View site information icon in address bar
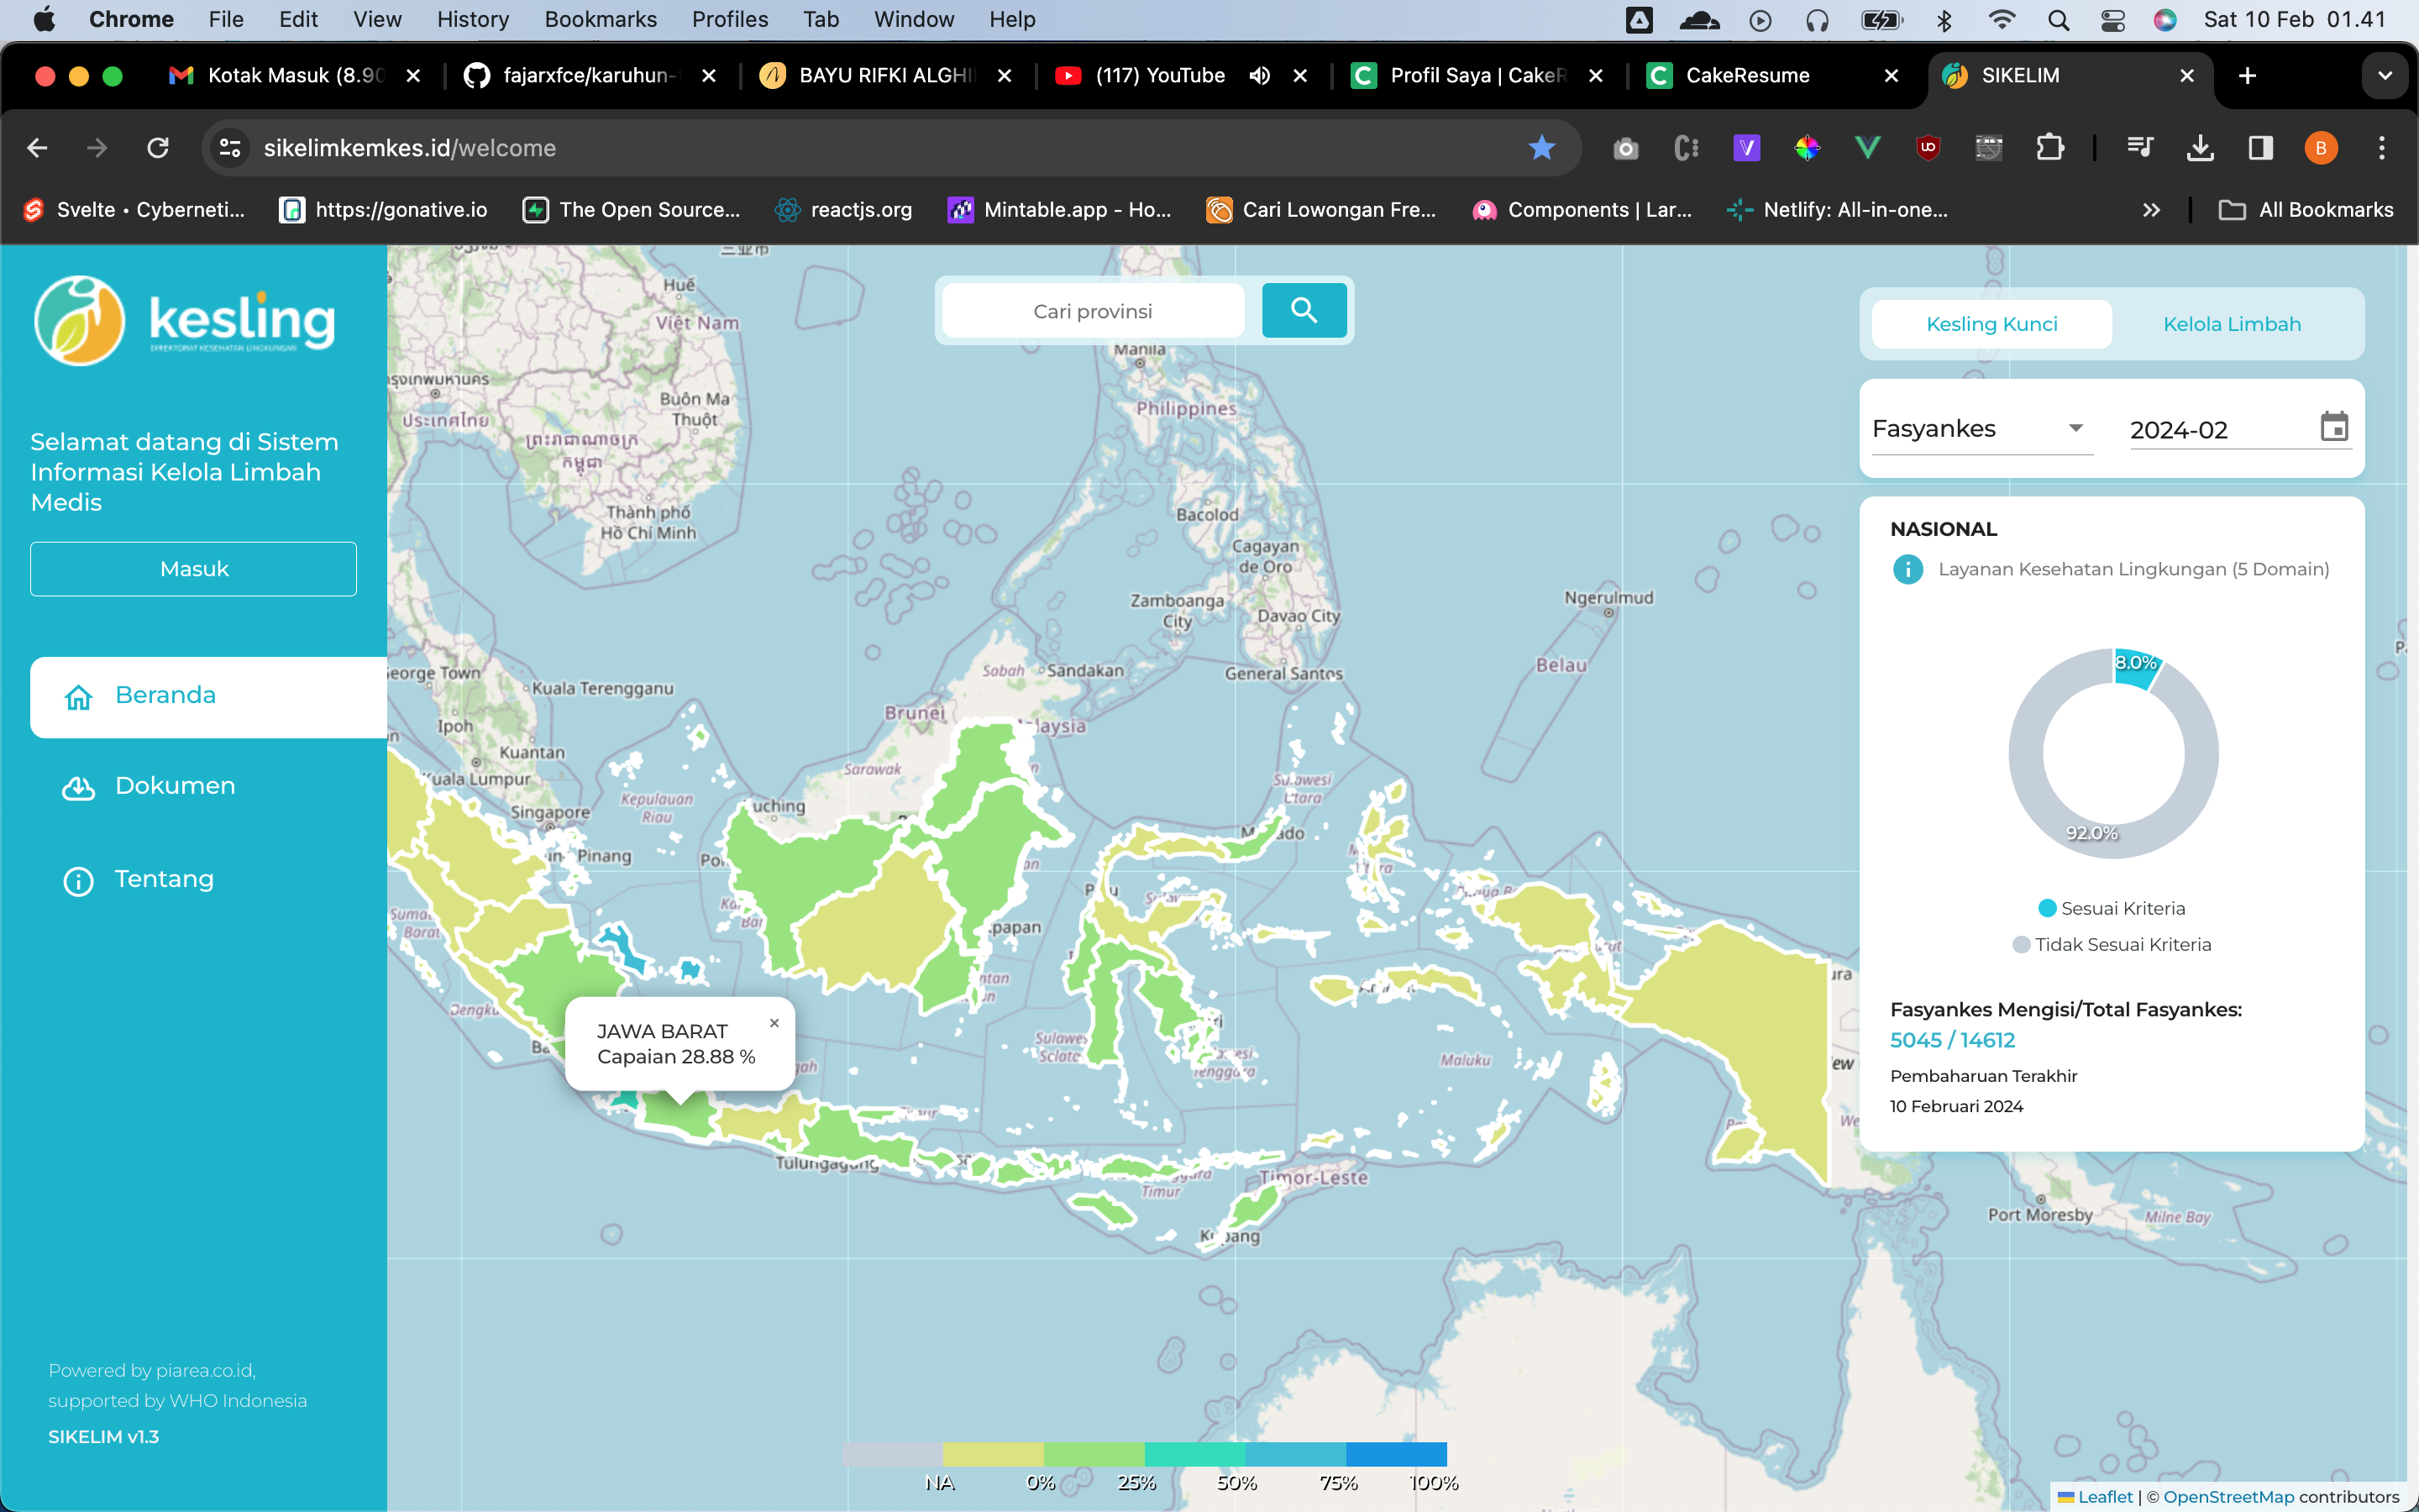This screenshot has width=2419, height=1512. point(230,148)
